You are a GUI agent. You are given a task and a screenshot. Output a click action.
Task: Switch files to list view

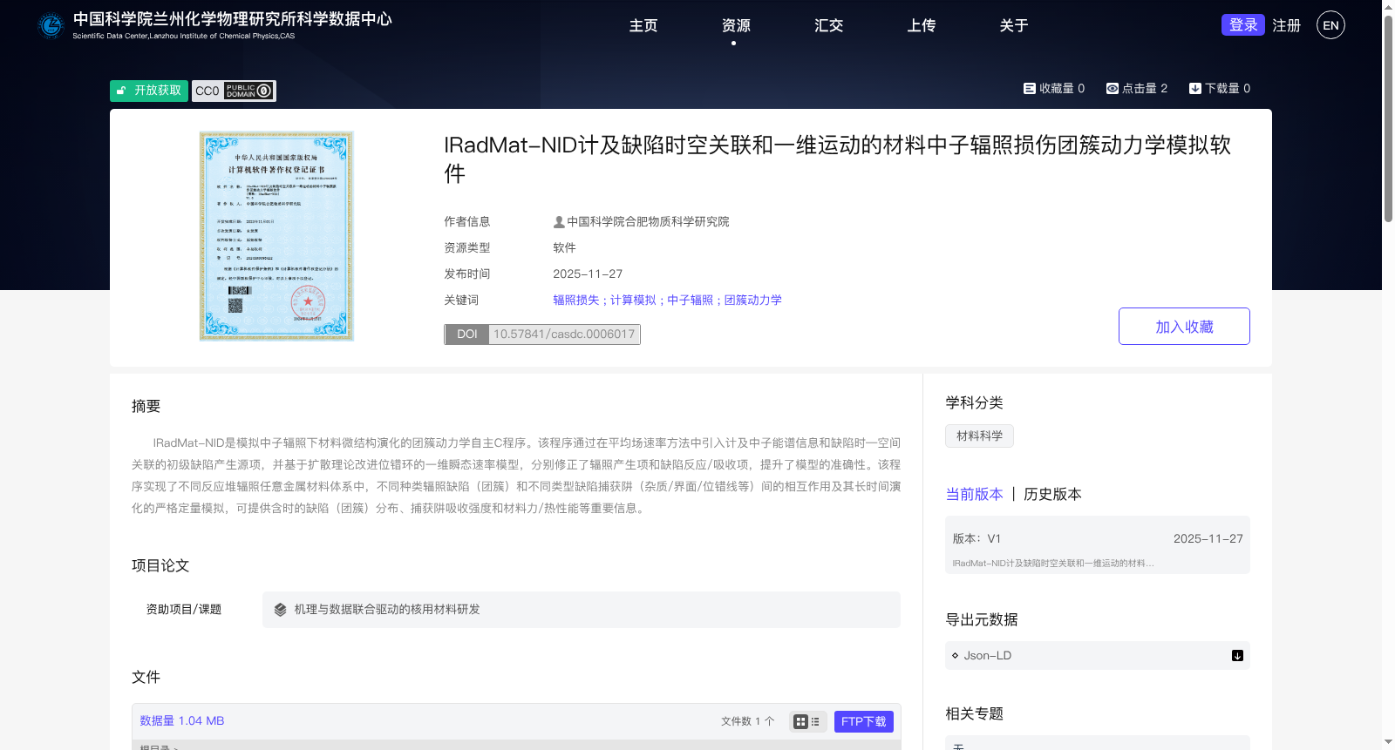click(x=815, y=721)
